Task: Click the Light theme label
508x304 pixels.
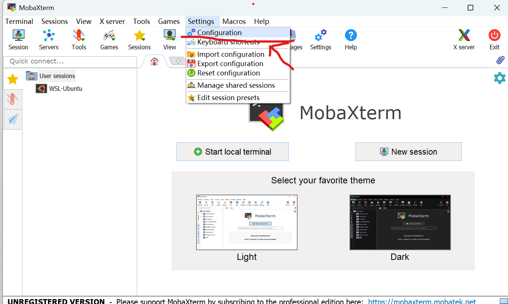Action: [247, 257]
